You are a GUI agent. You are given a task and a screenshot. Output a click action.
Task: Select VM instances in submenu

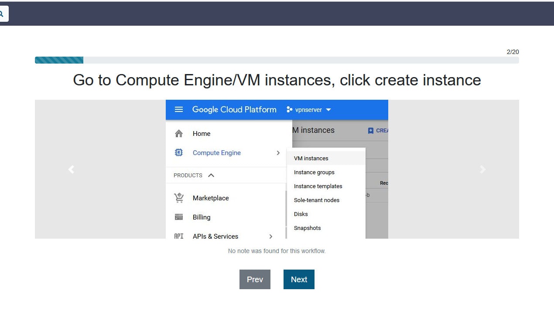pyautogui.click(x=326, y=158)
